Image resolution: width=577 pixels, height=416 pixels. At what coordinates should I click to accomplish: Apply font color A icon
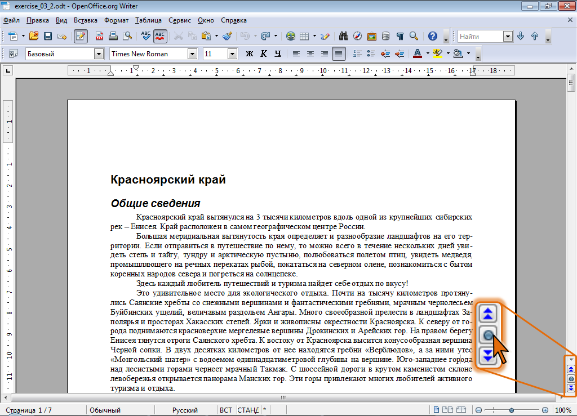point(418,53)
